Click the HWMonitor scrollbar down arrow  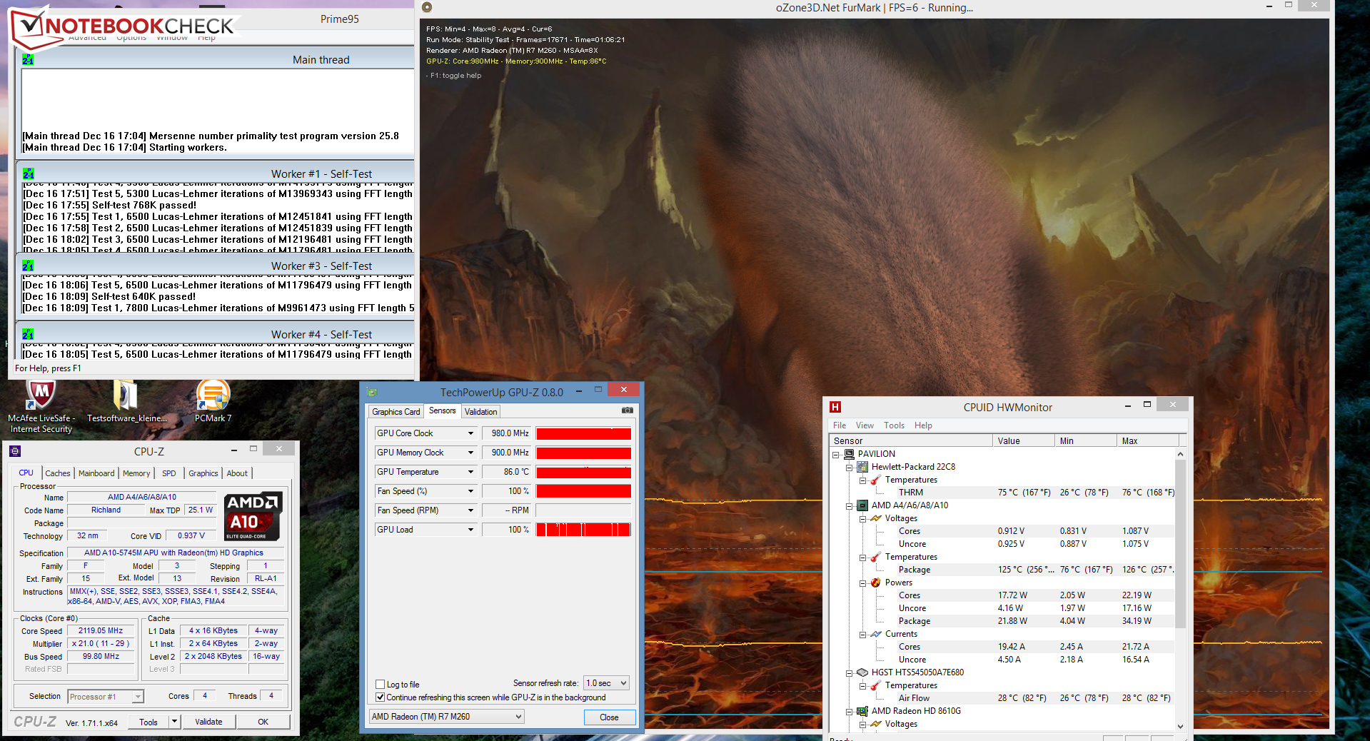(x=1180, y=726)
